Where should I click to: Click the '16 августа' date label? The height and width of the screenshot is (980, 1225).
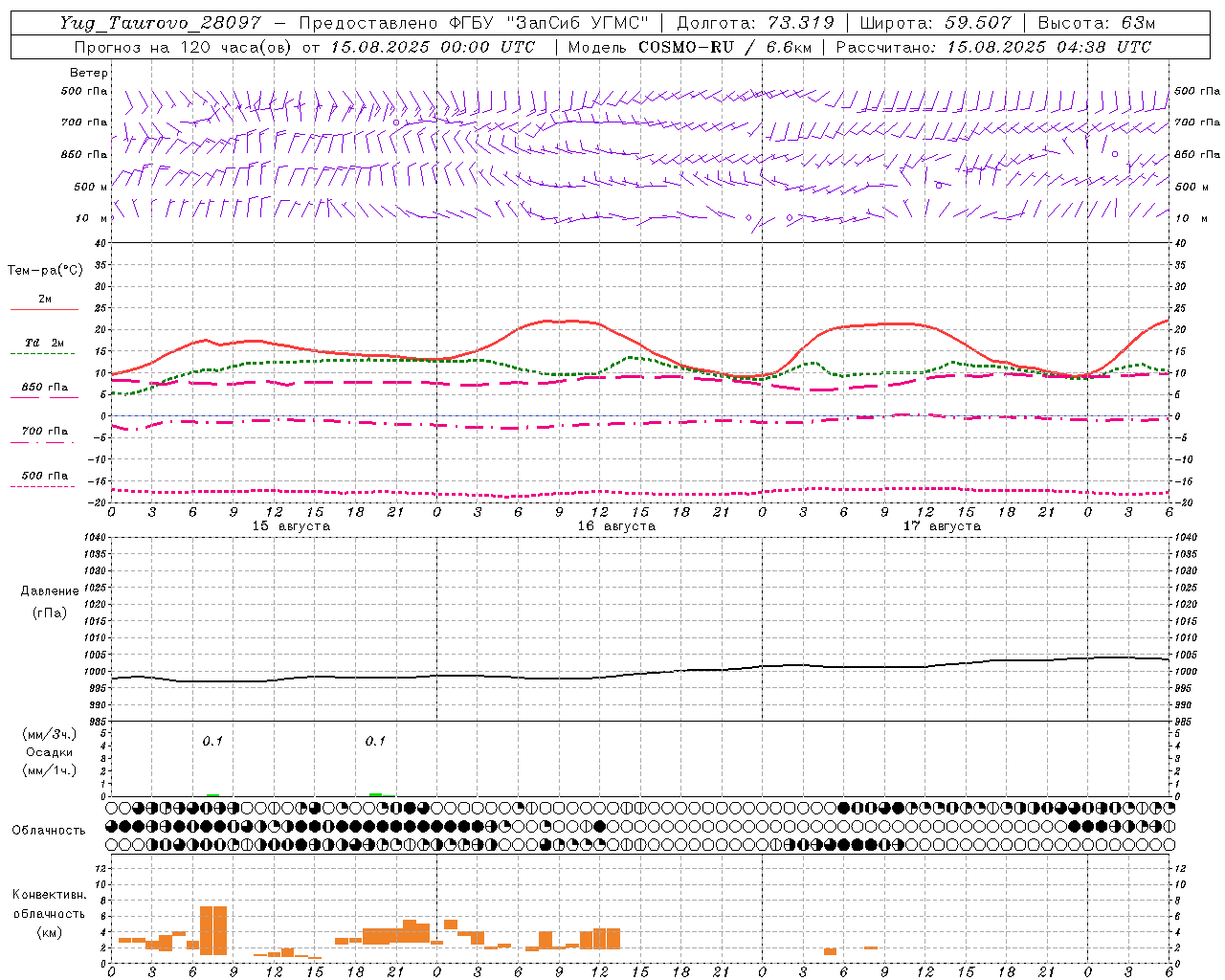tap(616, 526)
